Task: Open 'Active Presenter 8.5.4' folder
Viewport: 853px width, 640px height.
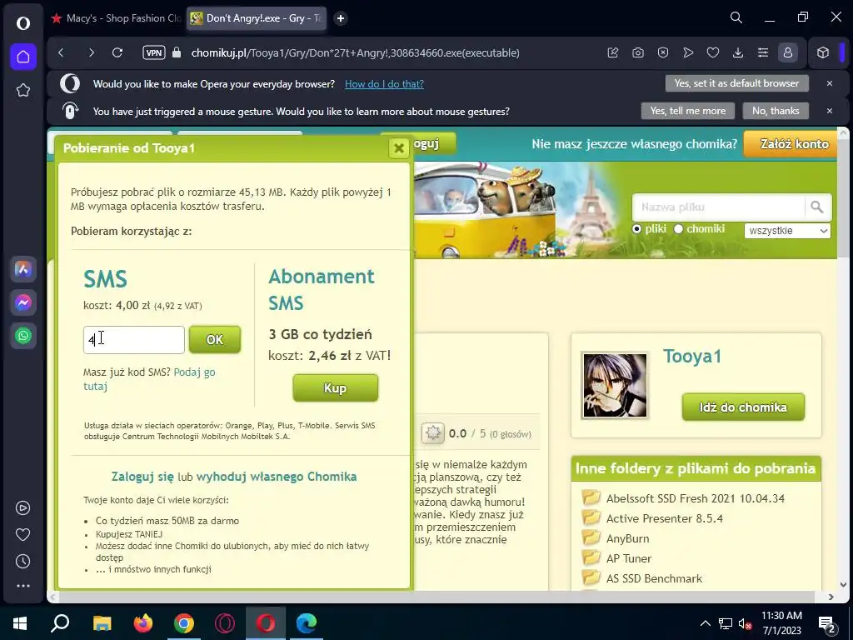Action: pos(664,518)
